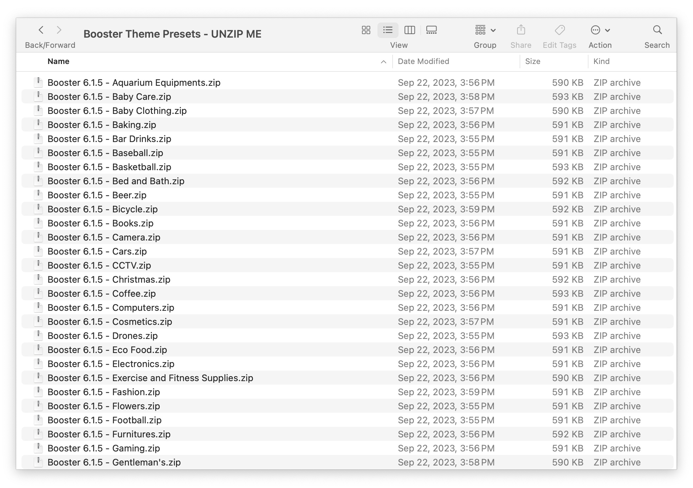Click the Edit Tags icon
The width and height of the screenshot is (693, 488).
pyautogui.click(x=559, y=30)
